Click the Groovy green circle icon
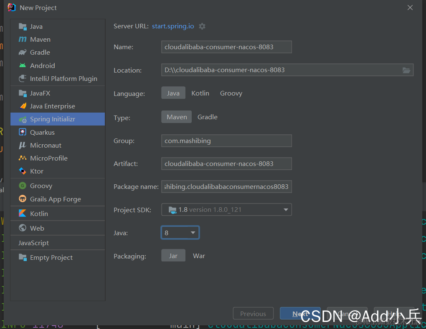Screen dimensions: 426x329 coord(23,186)
